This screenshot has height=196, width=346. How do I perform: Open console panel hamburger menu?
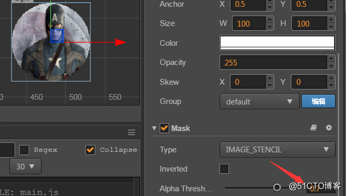(x=132, y=133)
